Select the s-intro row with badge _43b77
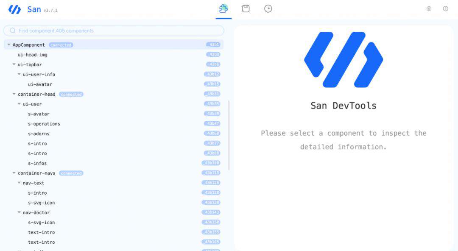Image resolution: width=458 pixels, height=251 pixels. [x=37, y=143]
